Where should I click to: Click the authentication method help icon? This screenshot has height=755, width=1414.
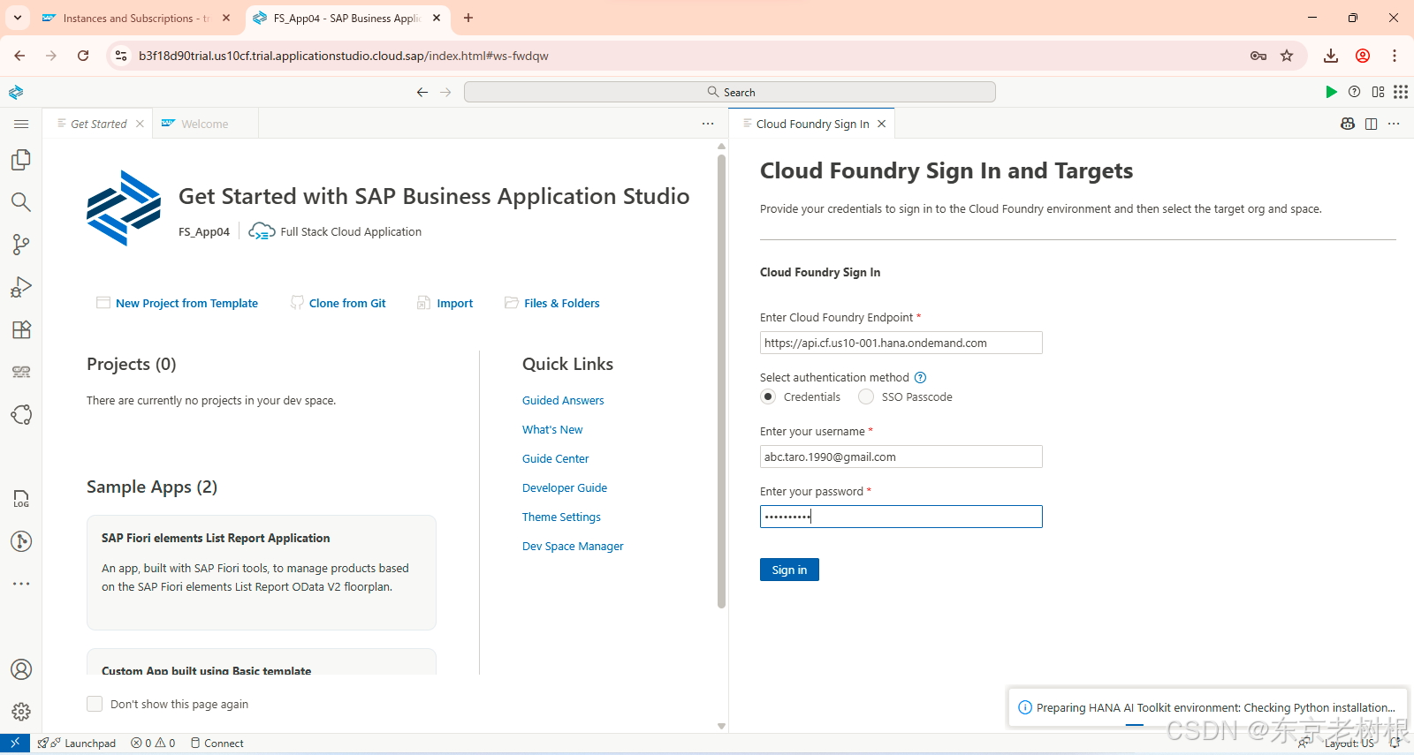(x=920, y=377)
